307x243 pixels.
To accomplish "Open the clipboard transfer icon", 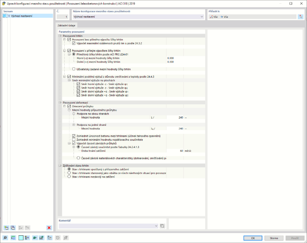I will click(x=50, y=238).
